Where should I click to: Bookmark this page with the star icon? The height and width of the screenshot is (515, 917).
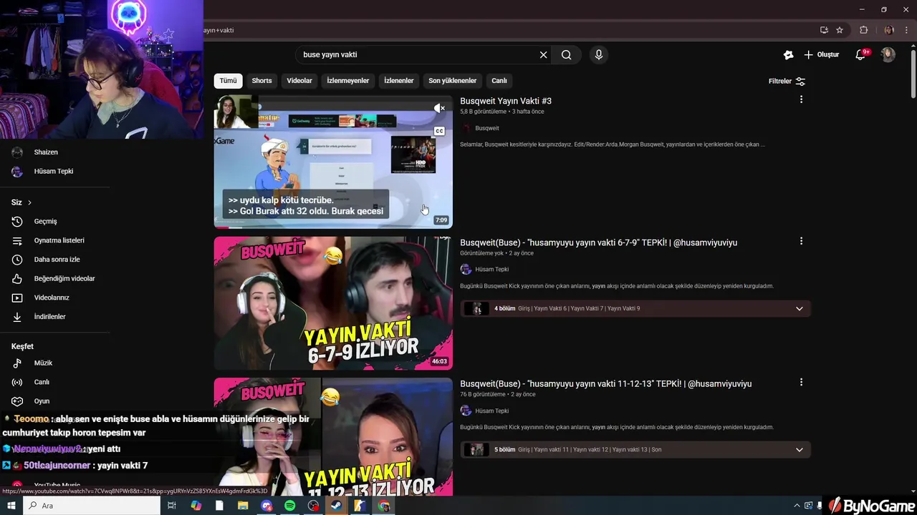click(x=840, y=30)
